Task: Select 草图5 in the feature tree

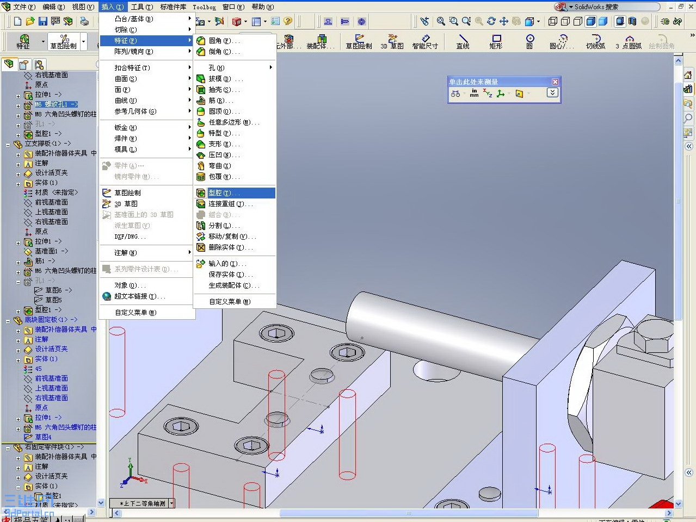Action: point(53,300)
